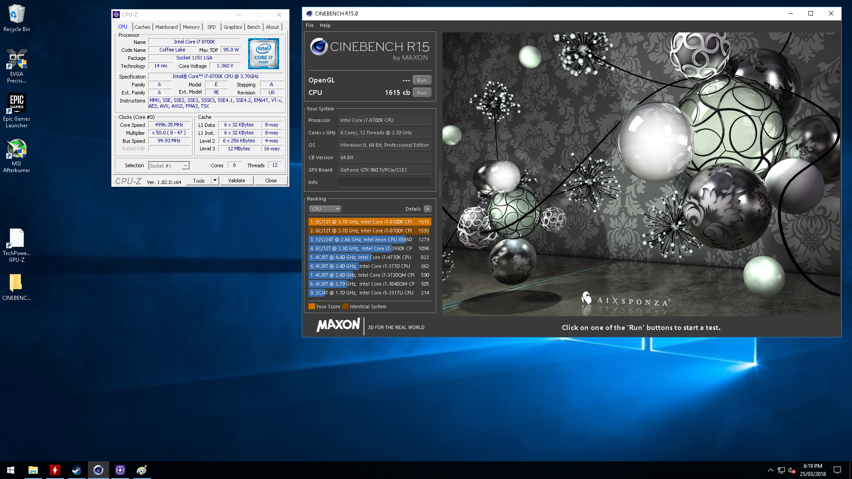Open Epic Games Launcher desktop icon
Image resolution: width=852 pixels, height=479 pixels.
(x=16, y=110)
